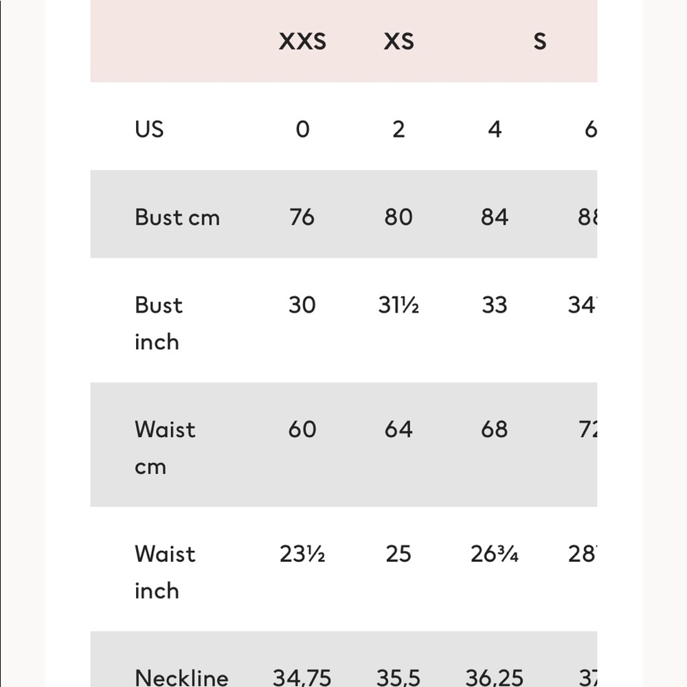Click the Neckline row label

(182, 678)
